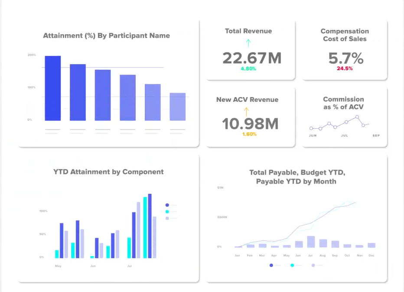Click the Aug bar in Total Payable chart

click(x=323, y=243)
